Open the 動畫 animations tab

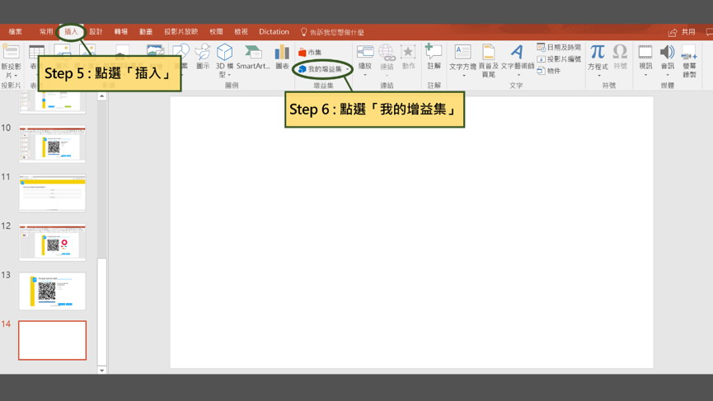click(146, 32)
